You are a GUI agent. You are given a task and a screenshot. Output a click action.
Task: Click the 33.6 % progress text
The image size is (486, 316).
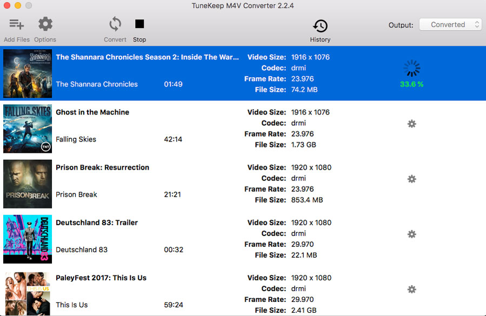pos(411,84)
